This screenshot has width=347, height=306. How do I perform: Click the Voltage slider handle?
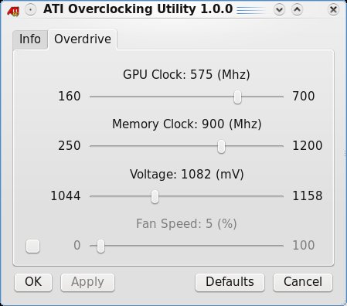pyautogui.click(x=155, y=197)
